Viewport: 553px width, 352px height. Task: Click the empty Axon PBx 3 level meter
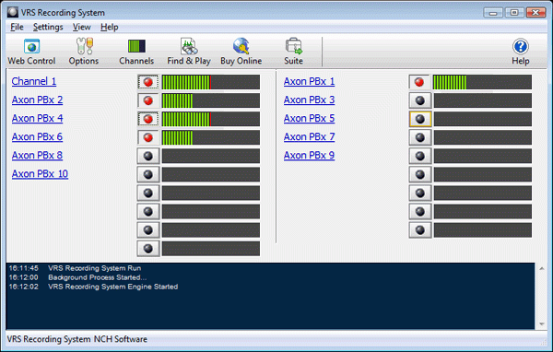[482, 100]
